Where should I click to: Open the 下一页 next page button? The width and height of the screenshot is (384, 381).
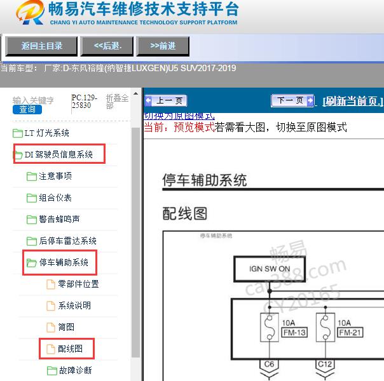[x=292, y=100]
